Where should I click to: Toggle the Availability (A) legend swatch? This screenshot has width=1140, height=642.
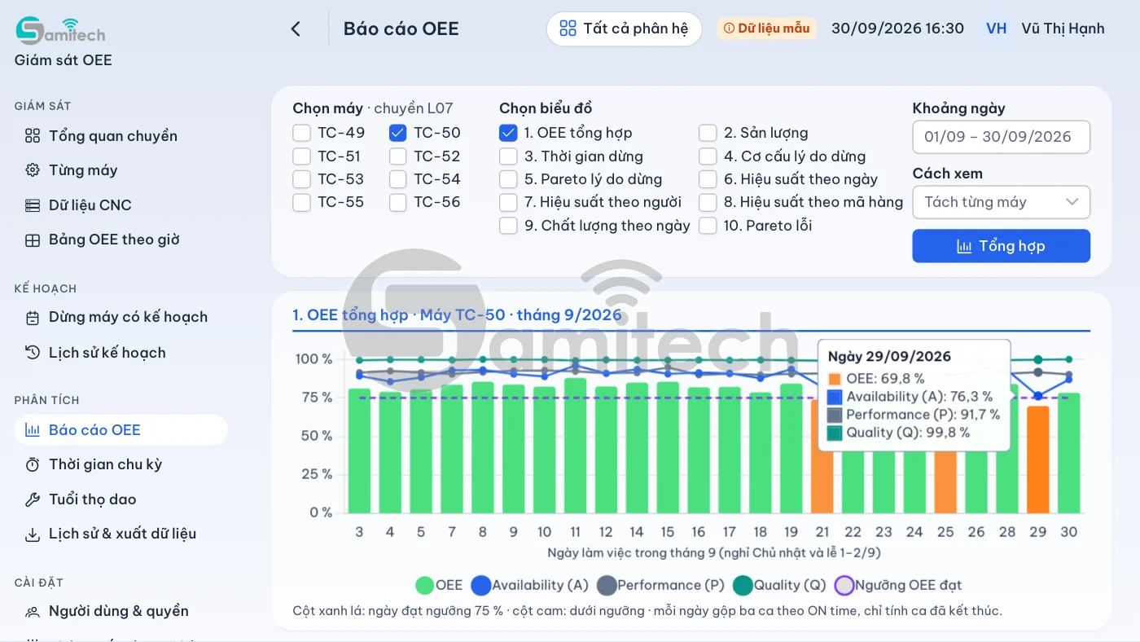coord(481,585)
